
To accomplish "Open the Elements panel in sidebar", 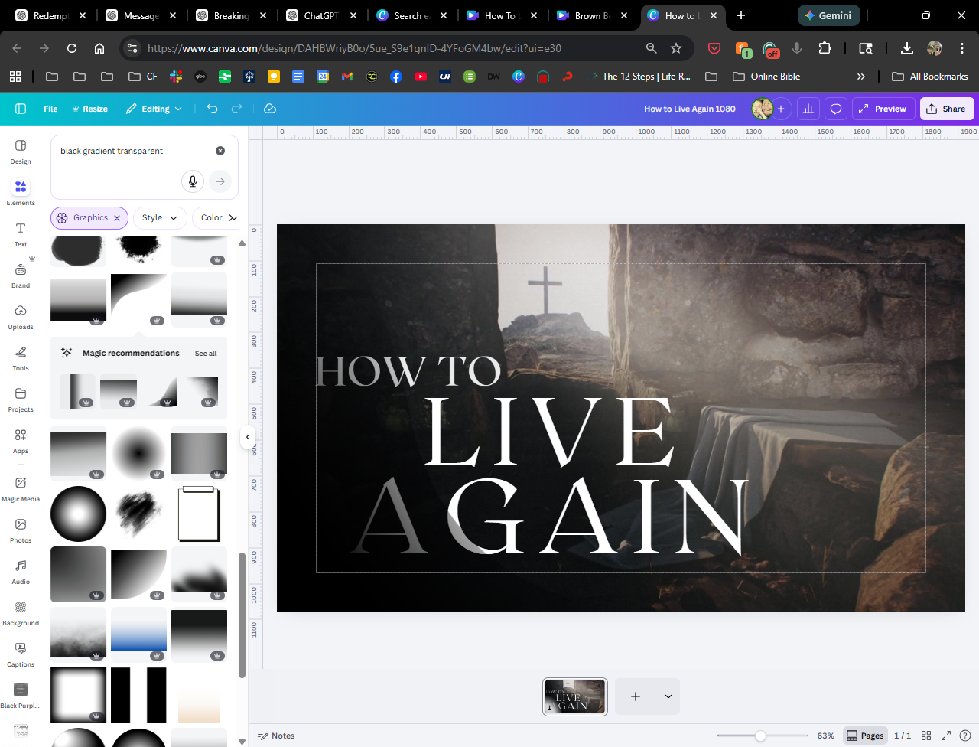I will coord(21,192).
